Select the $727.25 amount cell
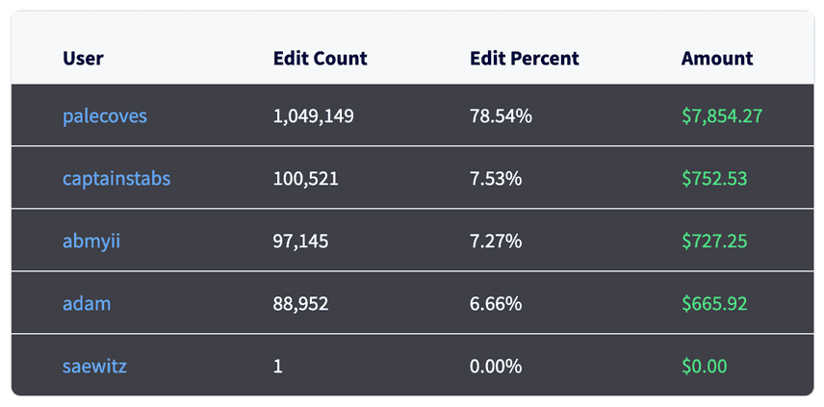Screen dimensions: 824x407 [x=714, y=242]
